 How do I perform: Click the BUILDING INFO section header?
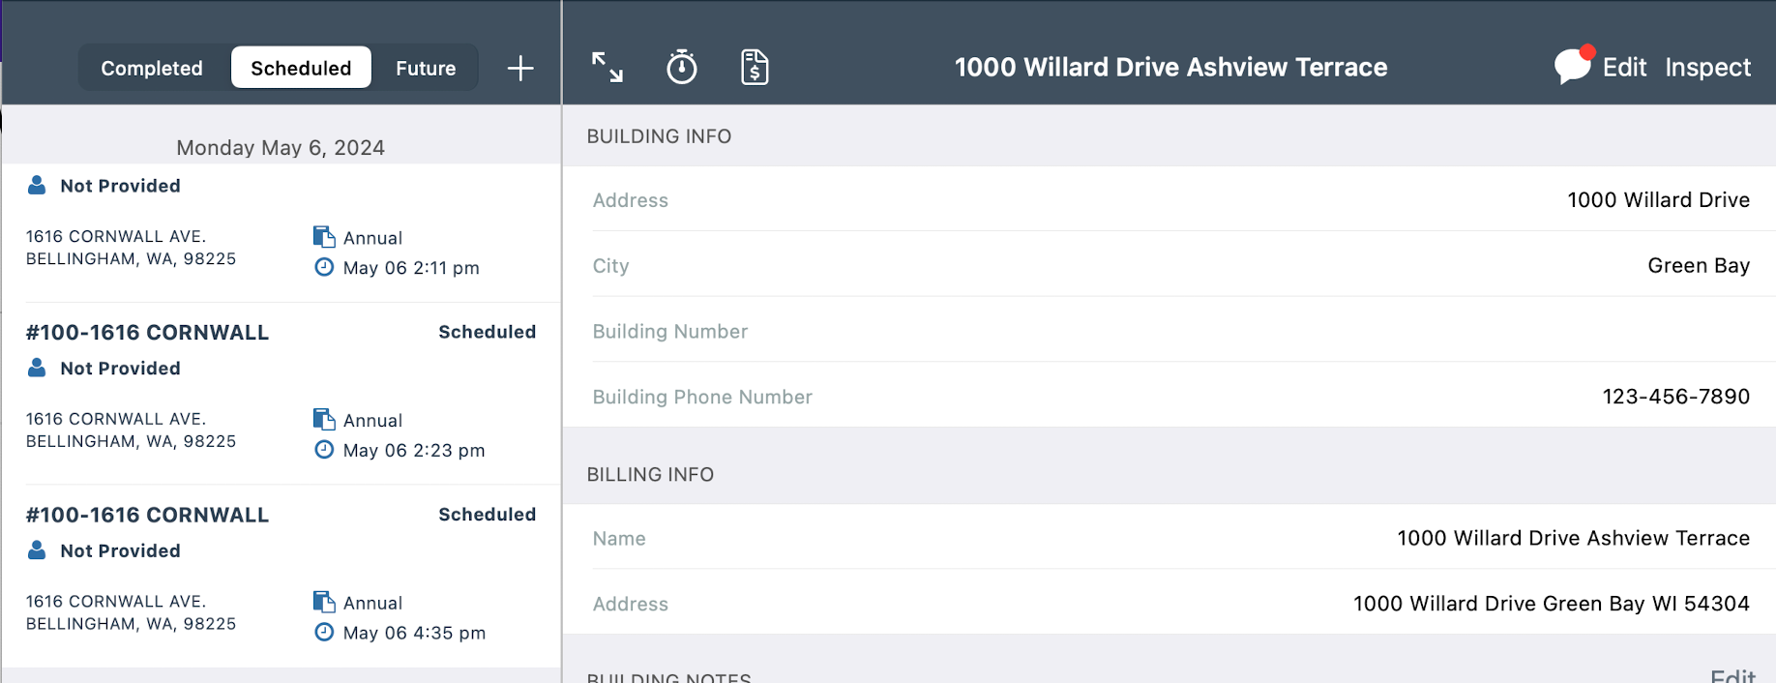click(x=659, y=136)
